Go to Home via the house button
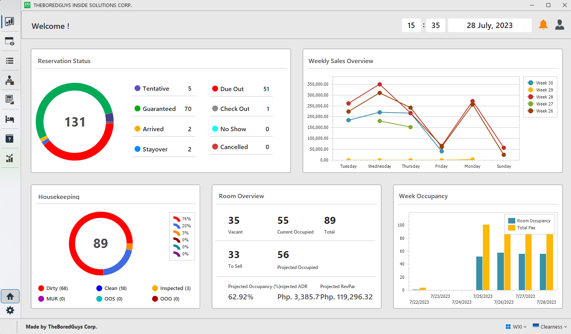Viewport: 571px width, 334px height. [x=10, y=296]
